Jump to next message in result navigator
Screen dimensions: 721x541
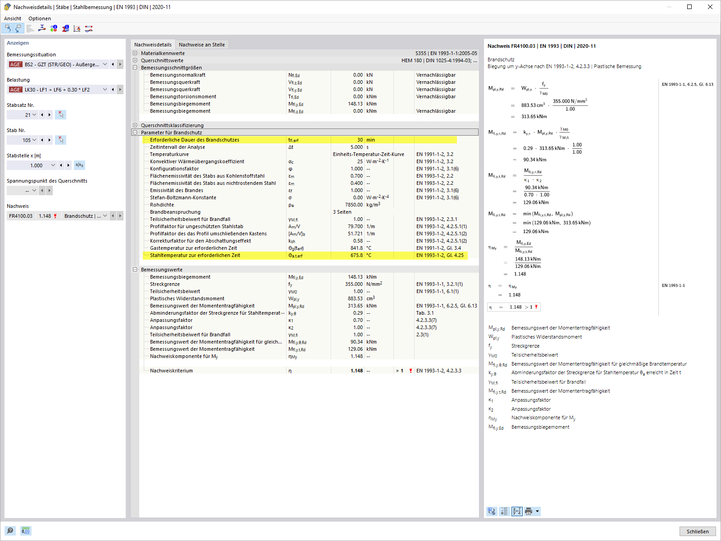(x=18, y=28)
